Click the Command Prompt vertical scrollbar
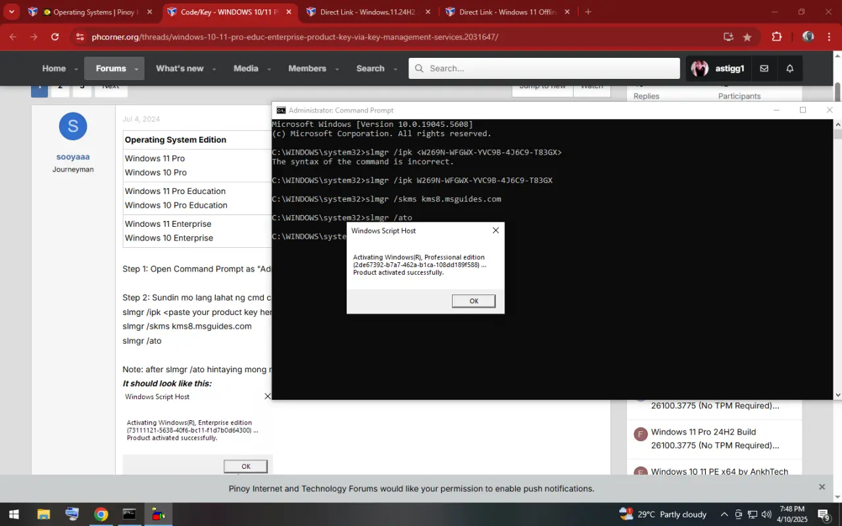842x526 pixels. tap(837, 259)
